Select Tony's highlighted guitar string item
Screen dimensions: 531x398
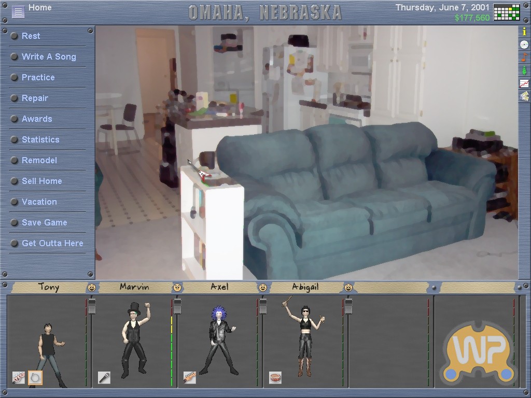pyautogui.click(x=35, y=378)
